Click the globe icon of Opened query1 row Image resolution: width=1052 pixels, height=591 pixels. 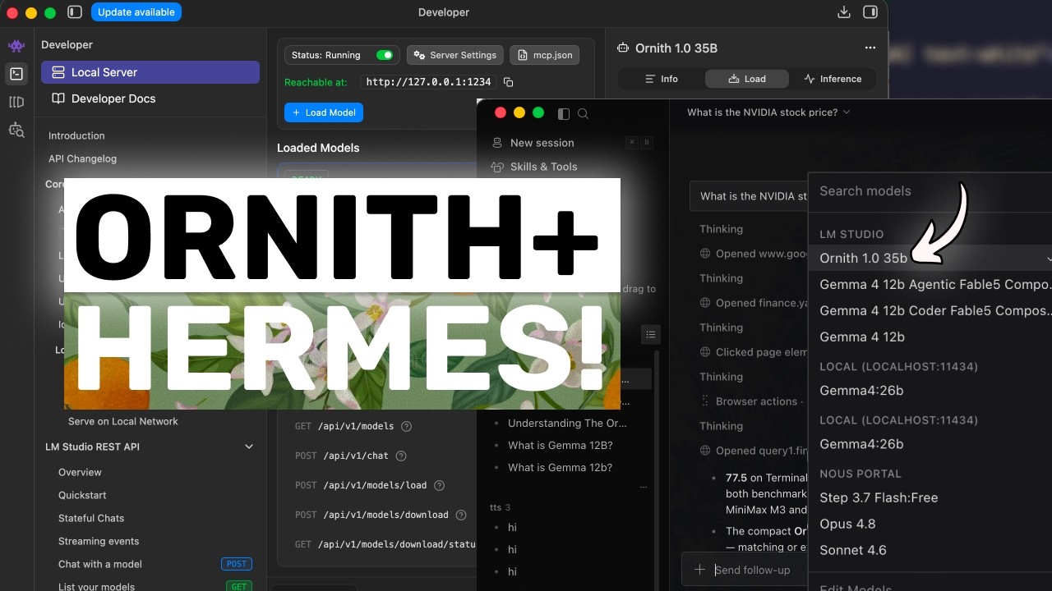tap(705, 451)
